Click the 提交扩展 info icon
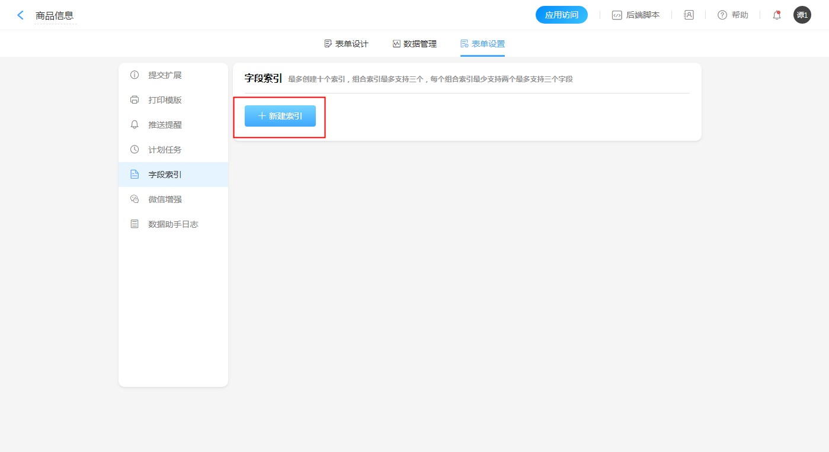 [x=135, y=75]
